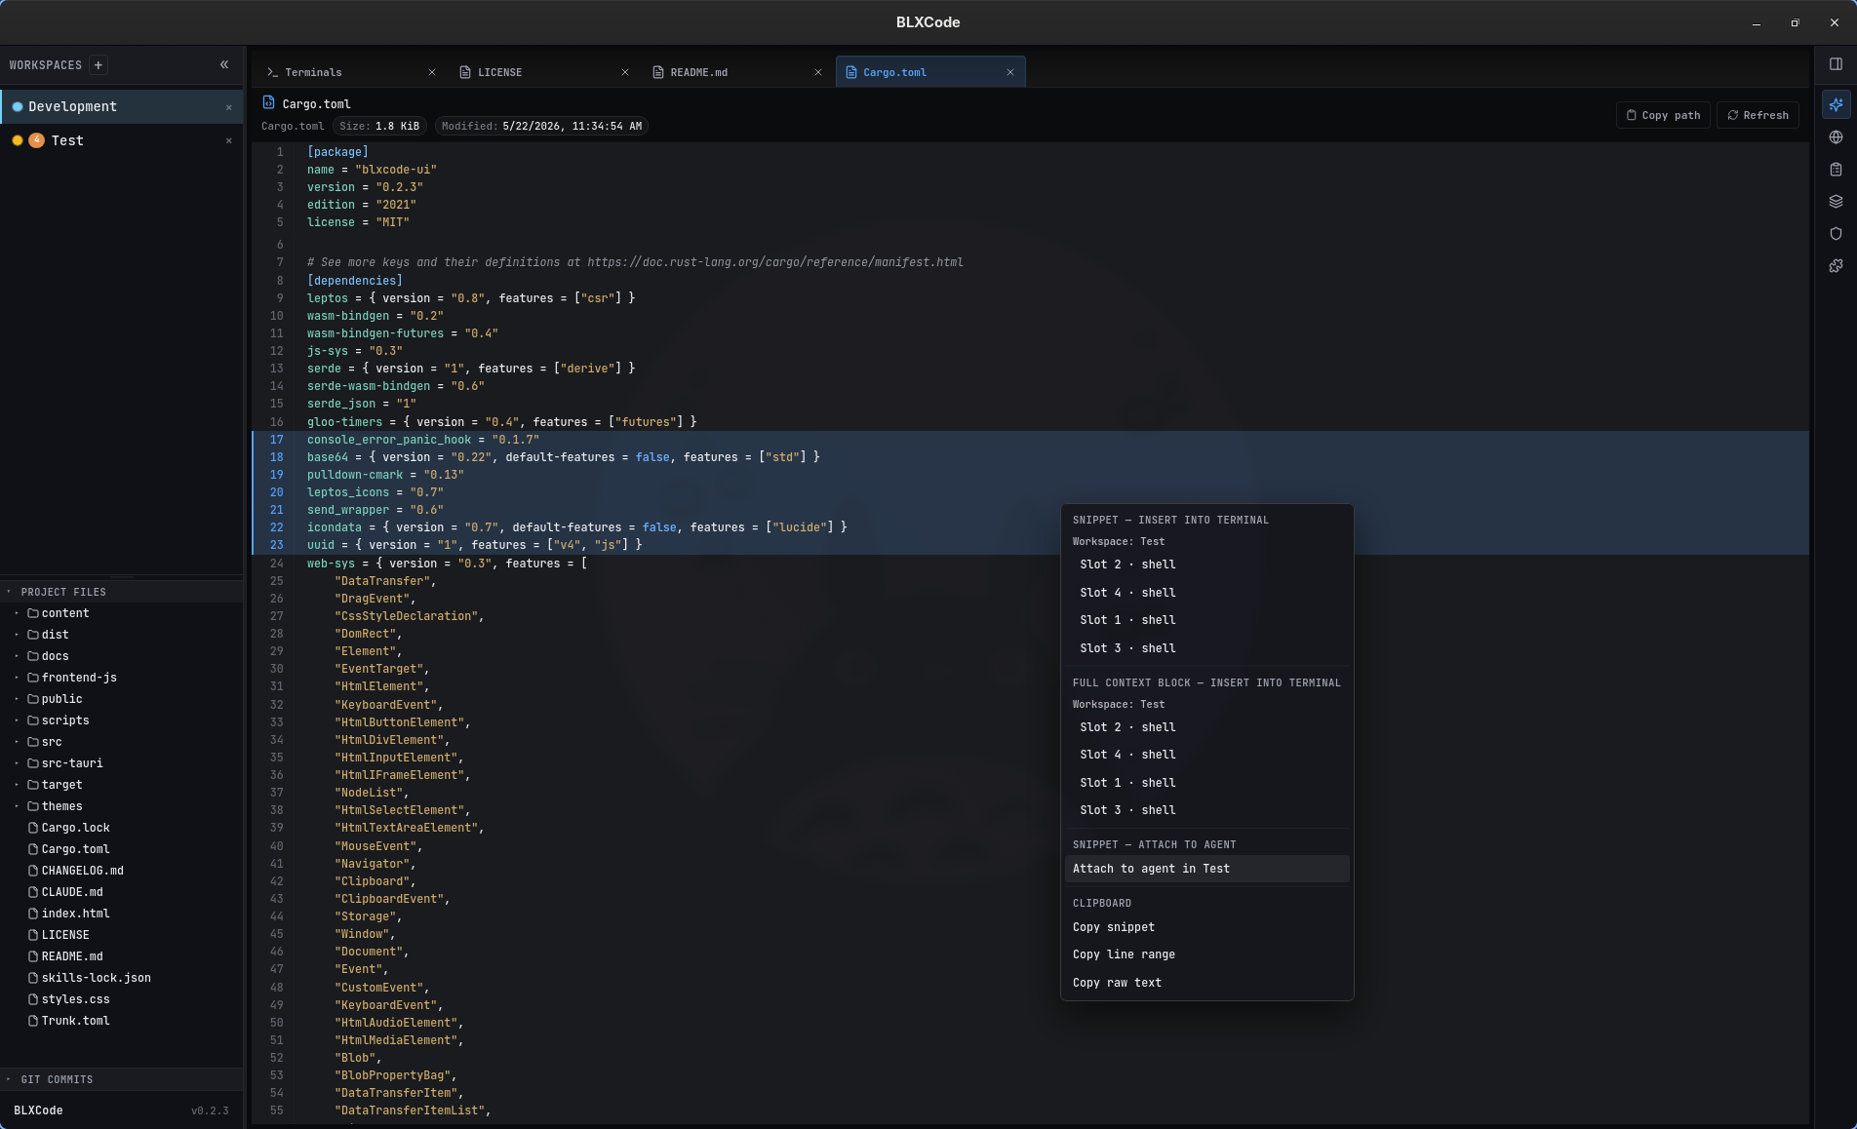Choose Copy snippet from the menu

coord(1206,927)
